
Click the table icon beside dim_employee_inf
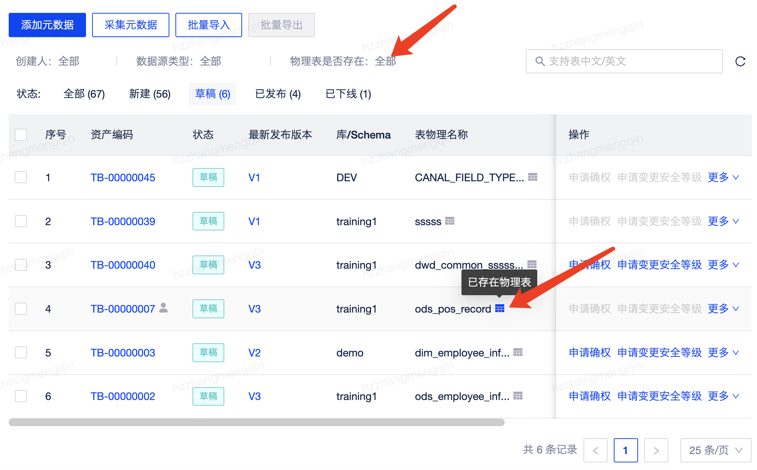click(x=518, y=352)
